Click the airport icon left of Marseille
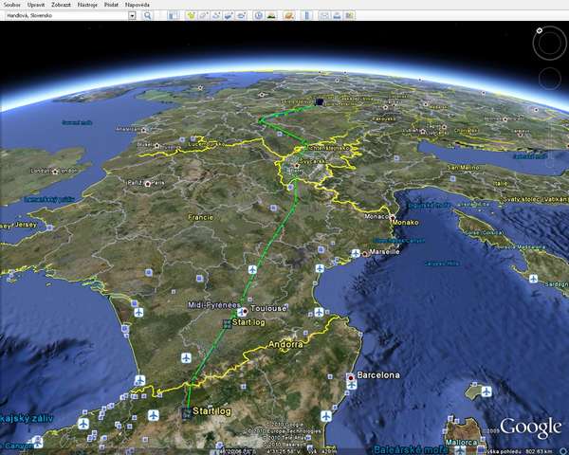The image size is (569, 455). 356,253
